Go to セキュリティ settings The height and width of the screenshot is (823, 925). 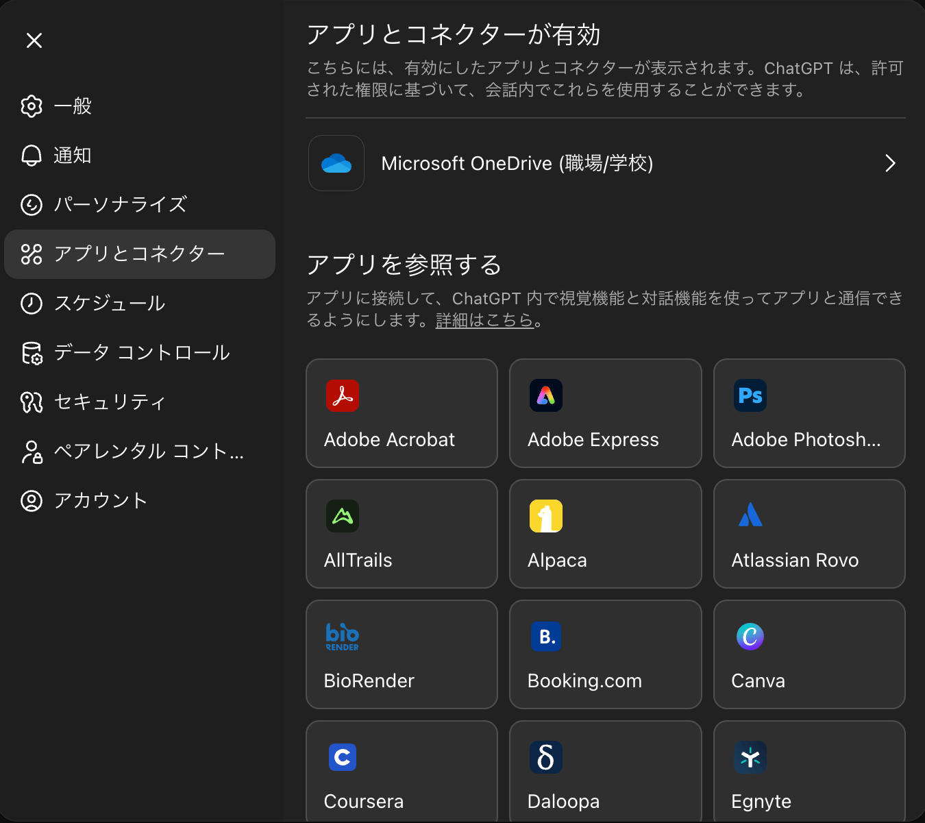[109, 402]
